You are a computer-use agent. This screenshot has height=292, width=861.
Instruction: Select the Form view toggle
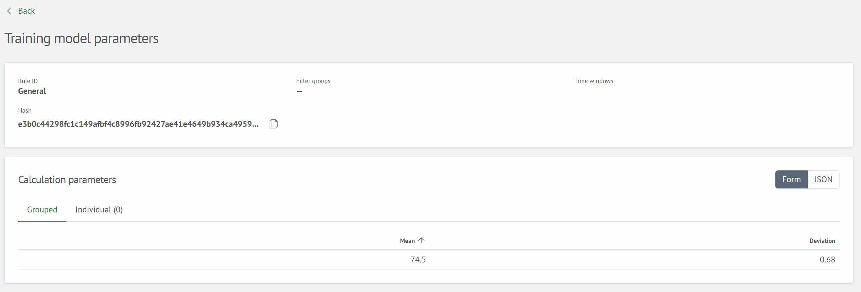tap(791, 179)
